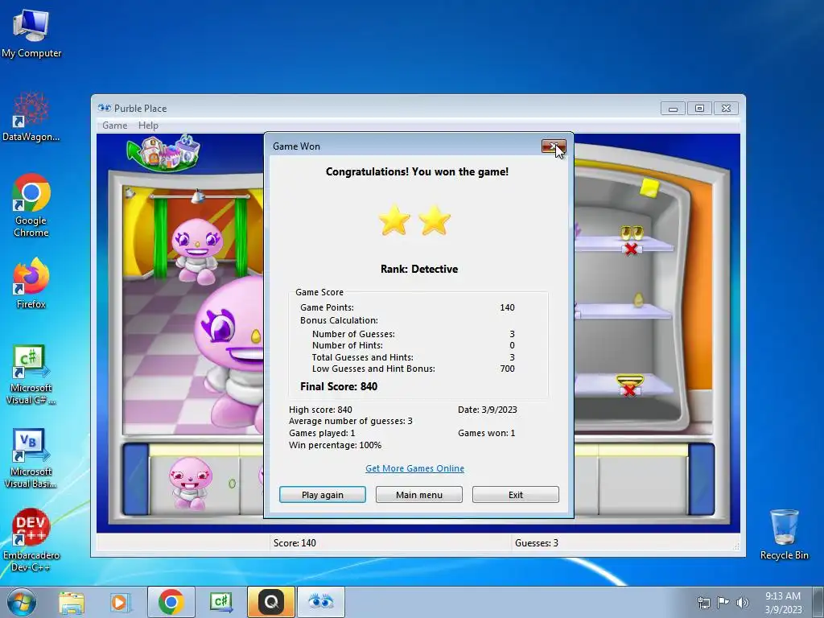
Task: Maximize the Purble Place window
Action: pos(699,109)
